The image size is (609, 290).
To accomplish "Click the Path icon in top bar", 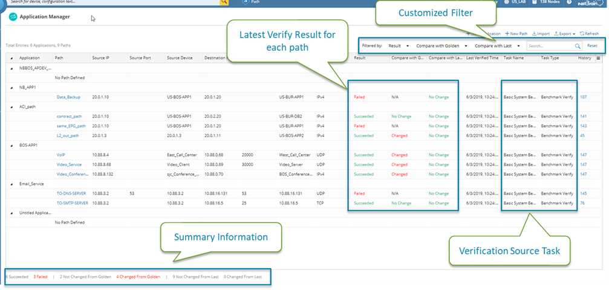I will [x=246, y=2].
